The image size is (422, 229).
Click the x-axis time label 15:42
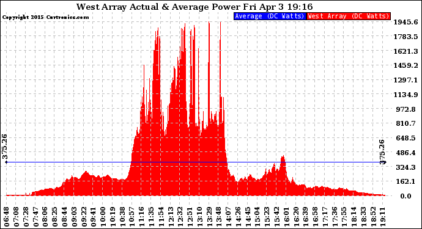(x=277, y=217)
